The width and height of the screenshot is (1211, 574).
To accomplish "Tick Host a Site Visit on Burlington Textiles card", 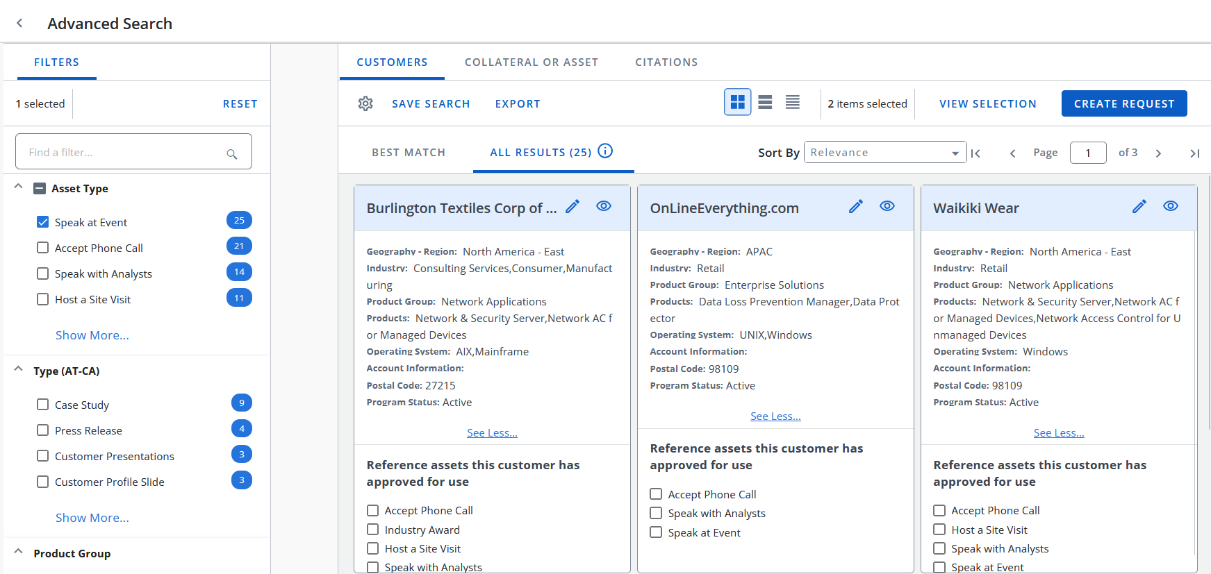I will click(373, 548).
